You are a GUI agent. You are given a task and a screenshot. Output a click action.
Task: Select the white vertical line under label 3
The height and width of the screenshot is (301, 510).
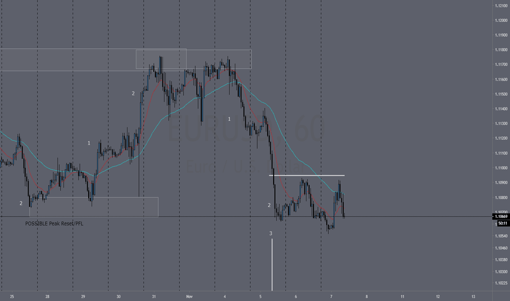(273, 264)
